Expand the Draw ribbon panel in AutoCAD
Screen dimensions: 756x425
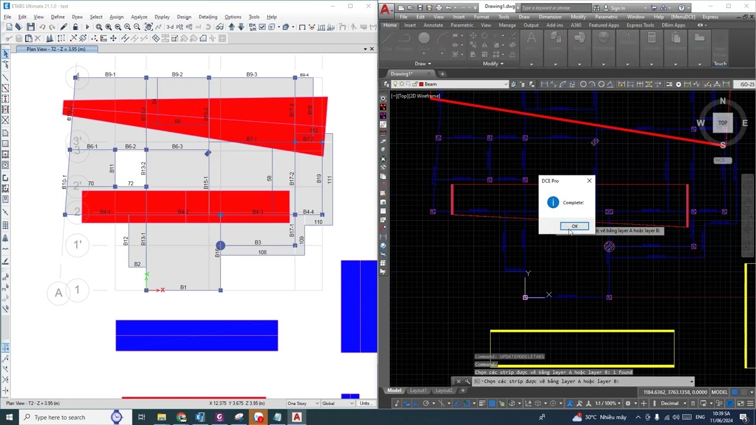(x=422, y=64)
